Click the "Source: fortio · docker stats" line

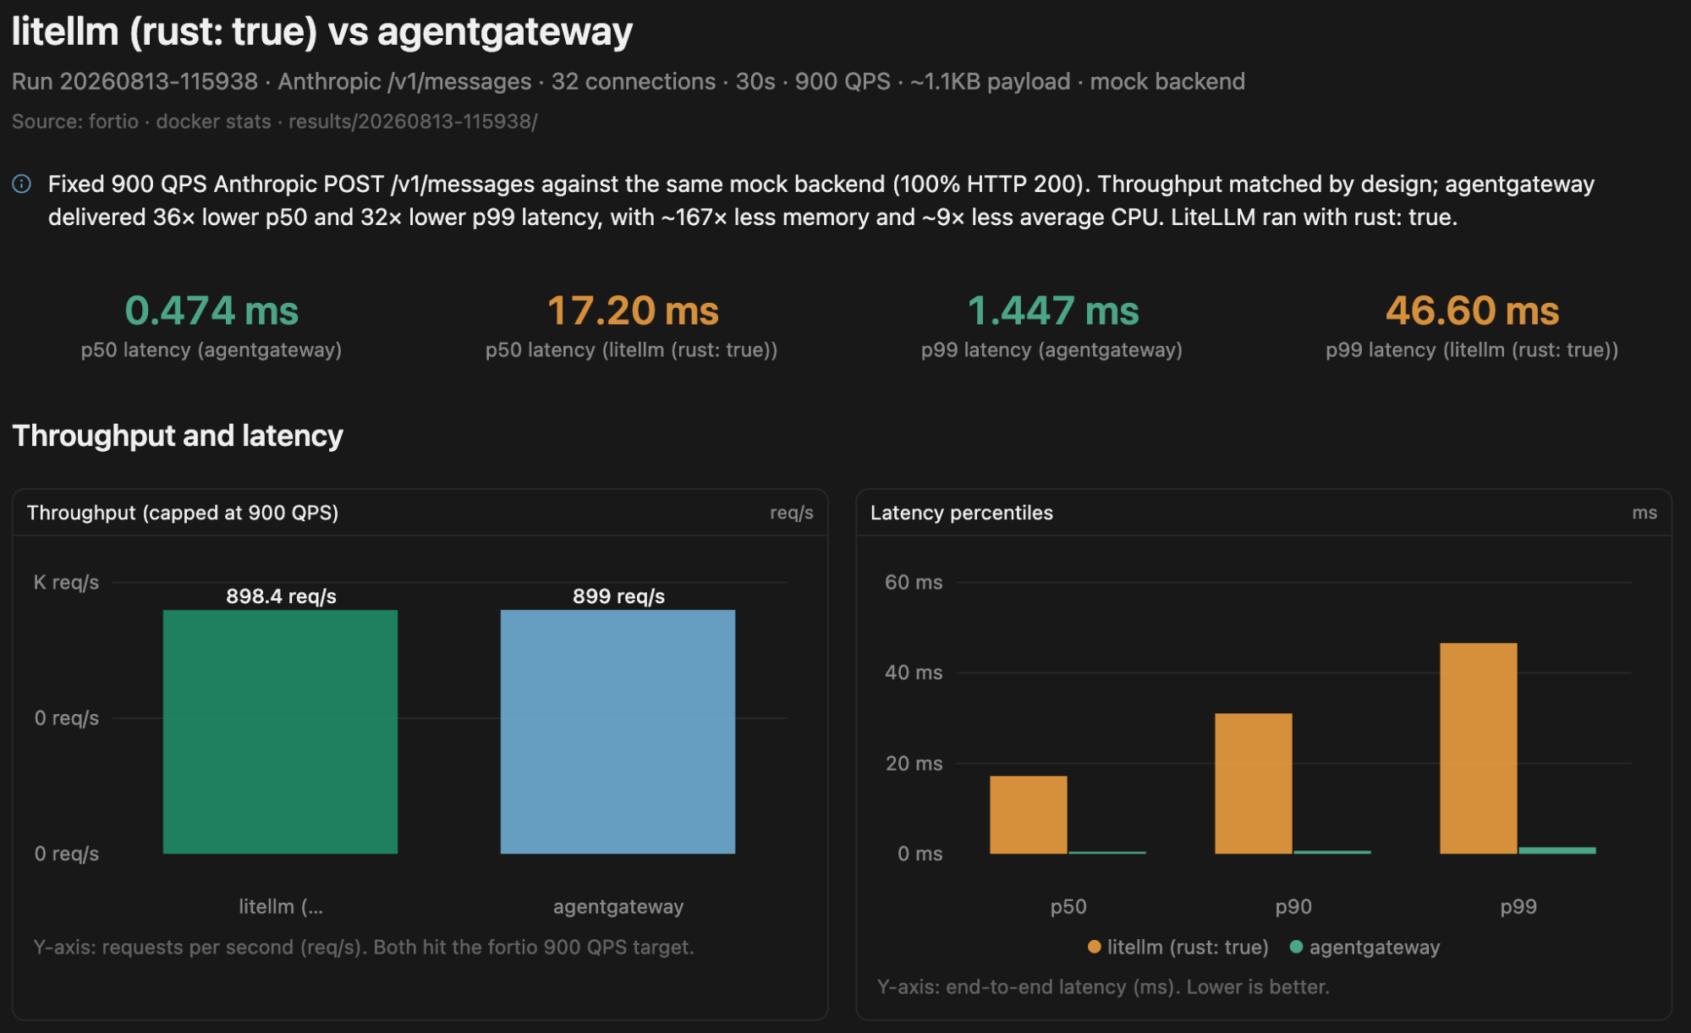coord(275,122)
